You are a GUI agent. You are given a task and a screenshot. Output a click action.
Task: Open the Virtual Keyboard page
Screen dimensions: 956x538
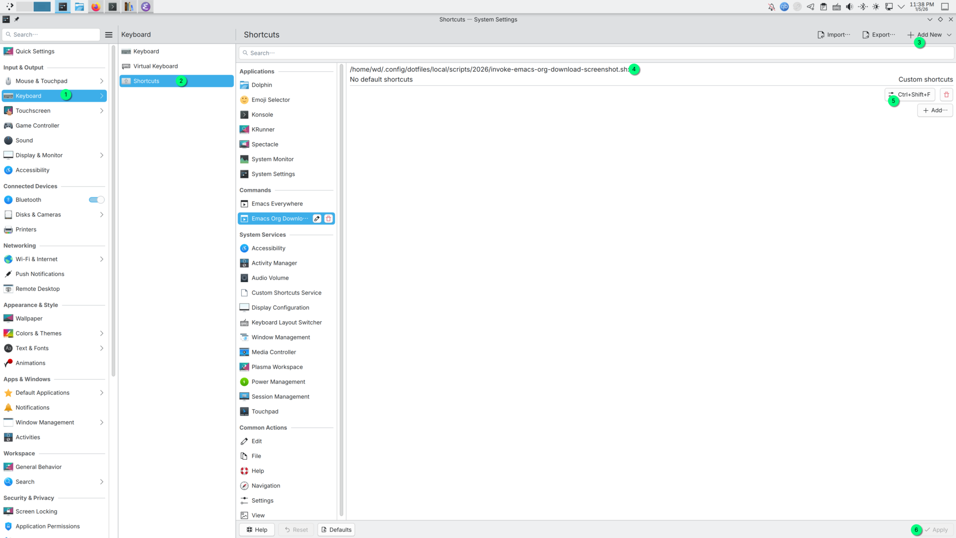pos(156,66)
